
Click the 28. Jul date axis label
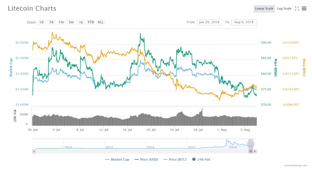(198, 130)
